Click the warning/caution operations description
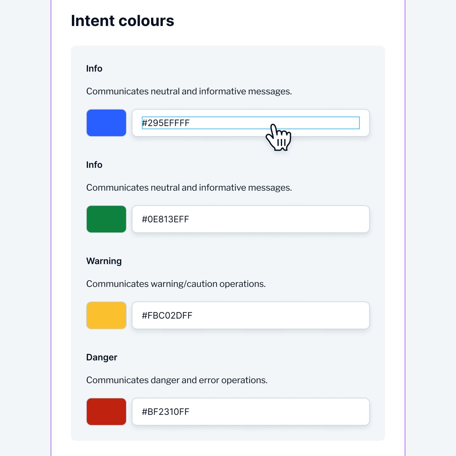 (176, 284)
